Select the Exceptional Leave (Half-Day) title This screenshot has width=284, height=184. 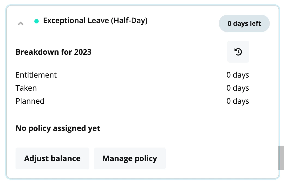(x=95, y=20)
